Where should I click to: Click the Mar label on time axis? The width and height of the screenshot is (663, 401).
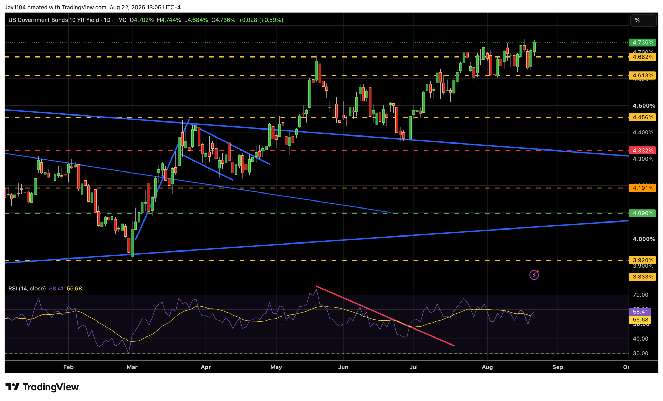click(132, 367)
